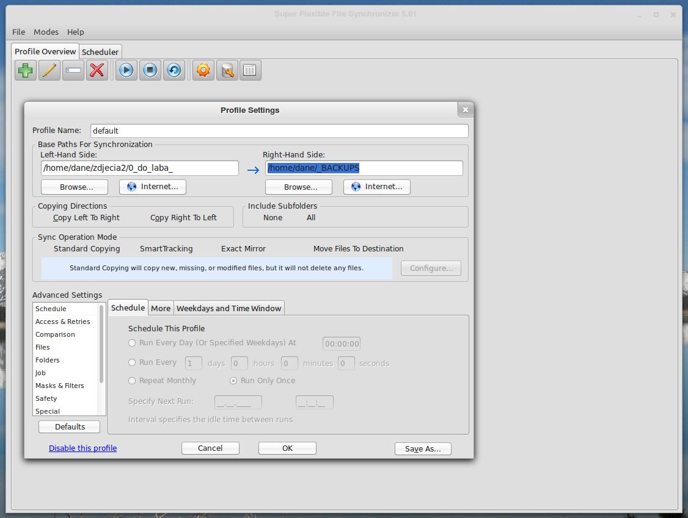Select Safety in Advanced Settings list

tap(65, 398)
